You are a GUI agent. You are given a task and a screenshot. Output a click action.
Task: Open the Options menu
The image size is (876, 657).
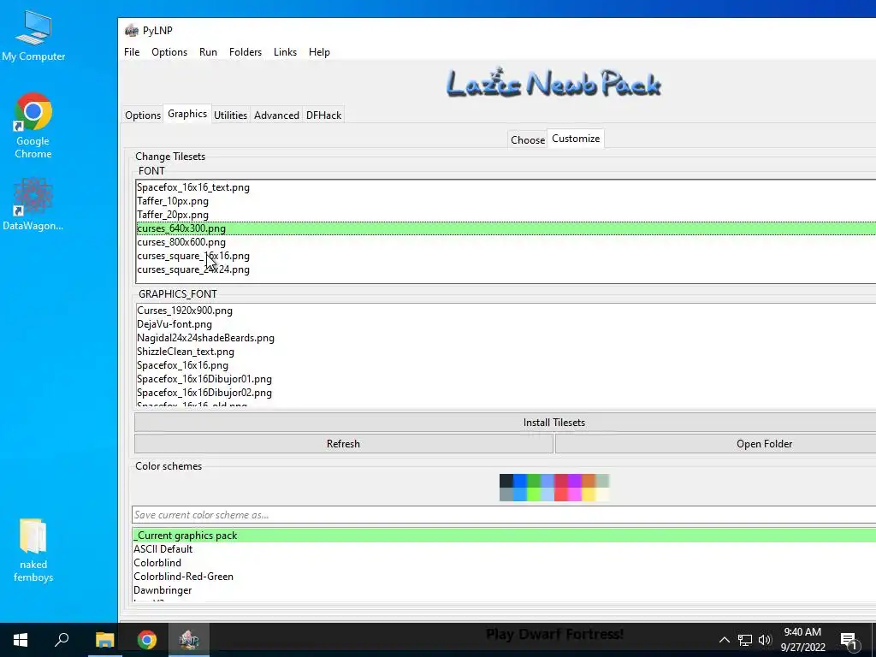coord(169,52)
